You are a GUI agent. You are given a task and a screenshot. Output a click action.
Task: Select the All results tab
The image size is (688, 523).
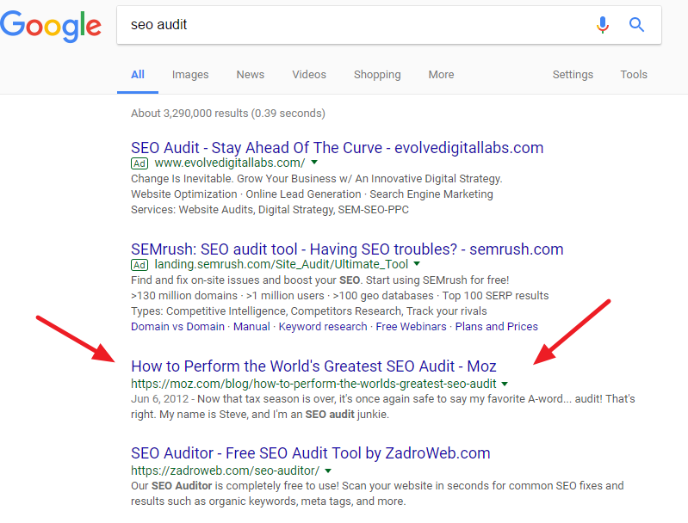(137, 75)
